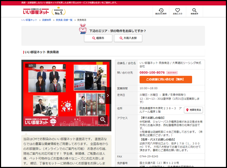227x168 pixels.
Task: Open the search conditions magnifier icon
Action: [194, 11]
